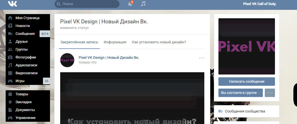Viewport: 297px width, 124px height.
Task: Click the star icon beside Закладки
Action: (10, 102)
